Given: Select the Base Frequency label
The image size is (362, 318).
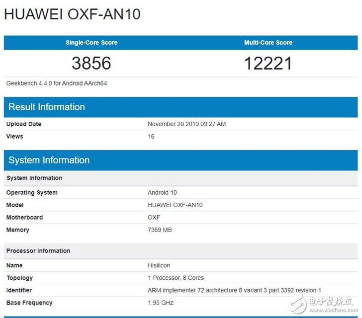Looking at the screenshot, I should tap(29, 303).
